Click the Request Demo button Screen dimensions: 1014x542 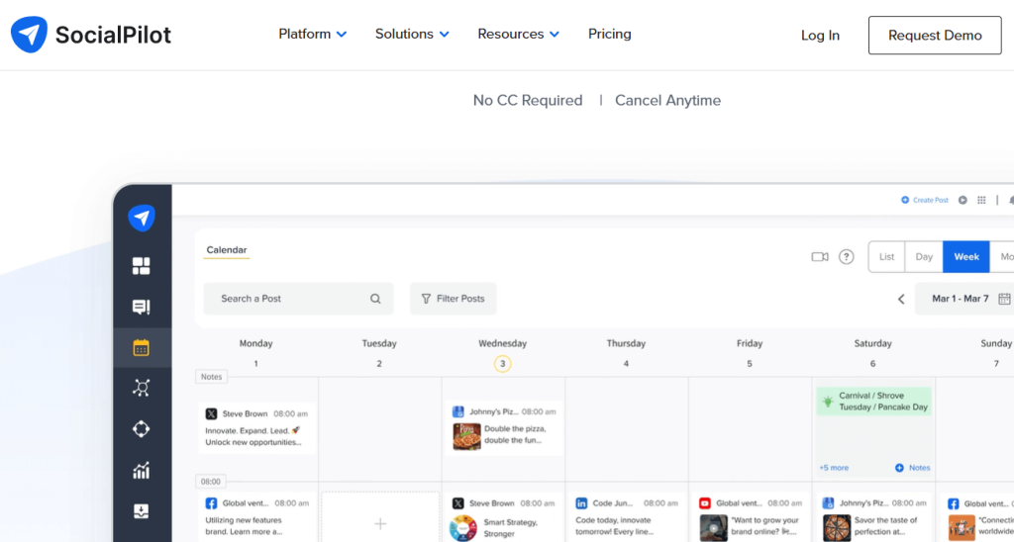tap(935, 36)
